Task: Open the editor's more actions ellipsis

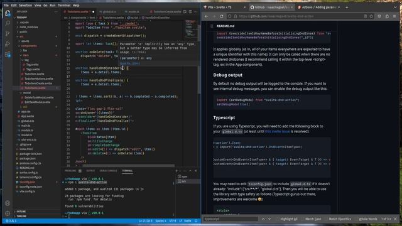Action: (196, 11)
